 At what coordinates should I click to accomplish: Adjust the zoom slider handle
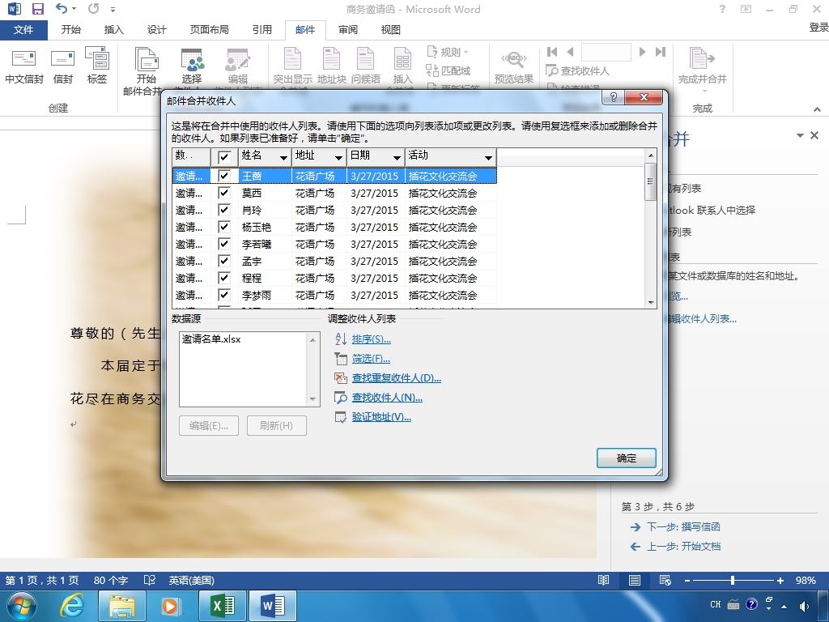[732, 580]
